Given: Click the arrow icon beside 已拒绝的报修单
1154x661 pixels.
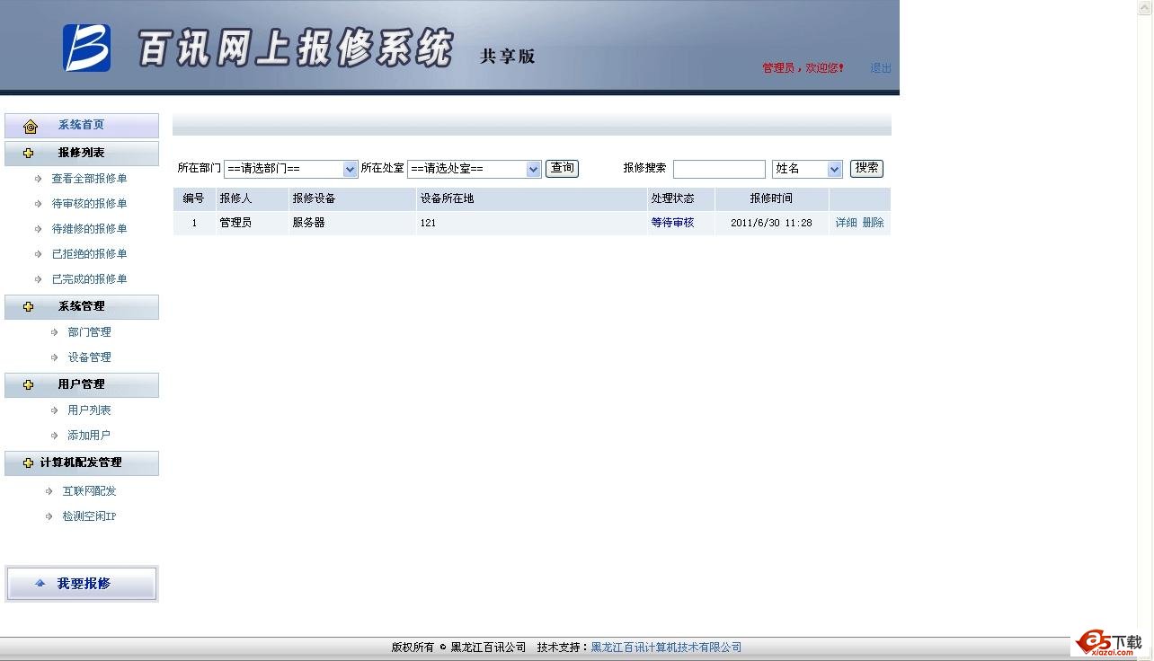Looking at the screenshot, I should click(x=38, y=254).
